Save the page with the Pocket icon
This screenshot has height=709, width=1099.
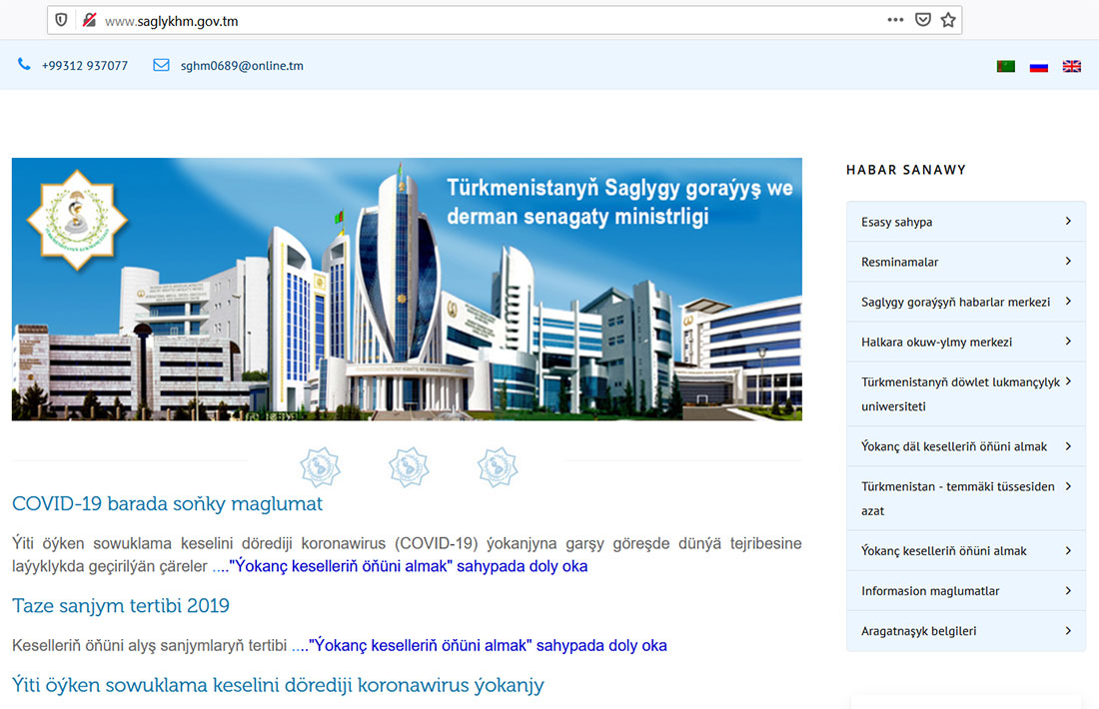tap(922, 19)
